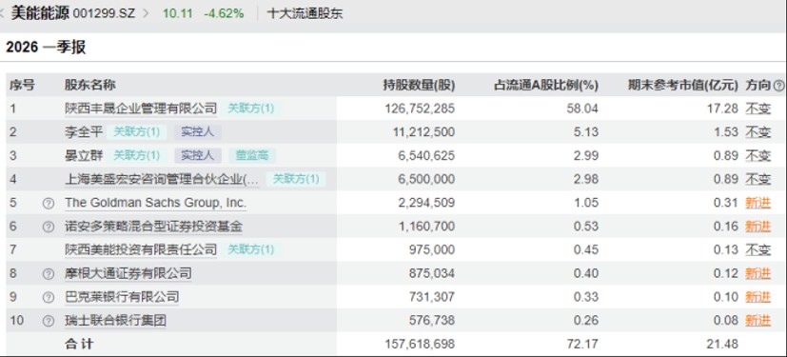Click 不变 direction in 晏立群 row
The height and width of the screenshot is (357, 787).
click(757, 156)
